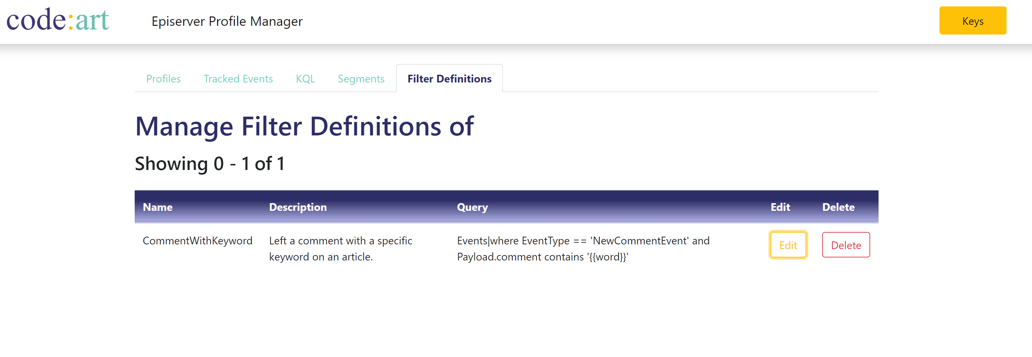
Task: Delete the CommentWithKeyword filter definition
Action: [846, 245]
